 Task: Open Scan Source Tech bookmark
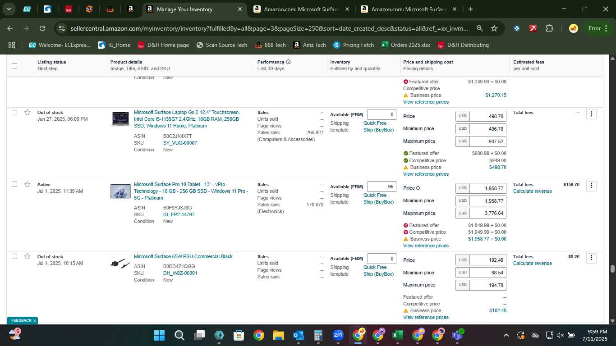(x=222, y=45)
